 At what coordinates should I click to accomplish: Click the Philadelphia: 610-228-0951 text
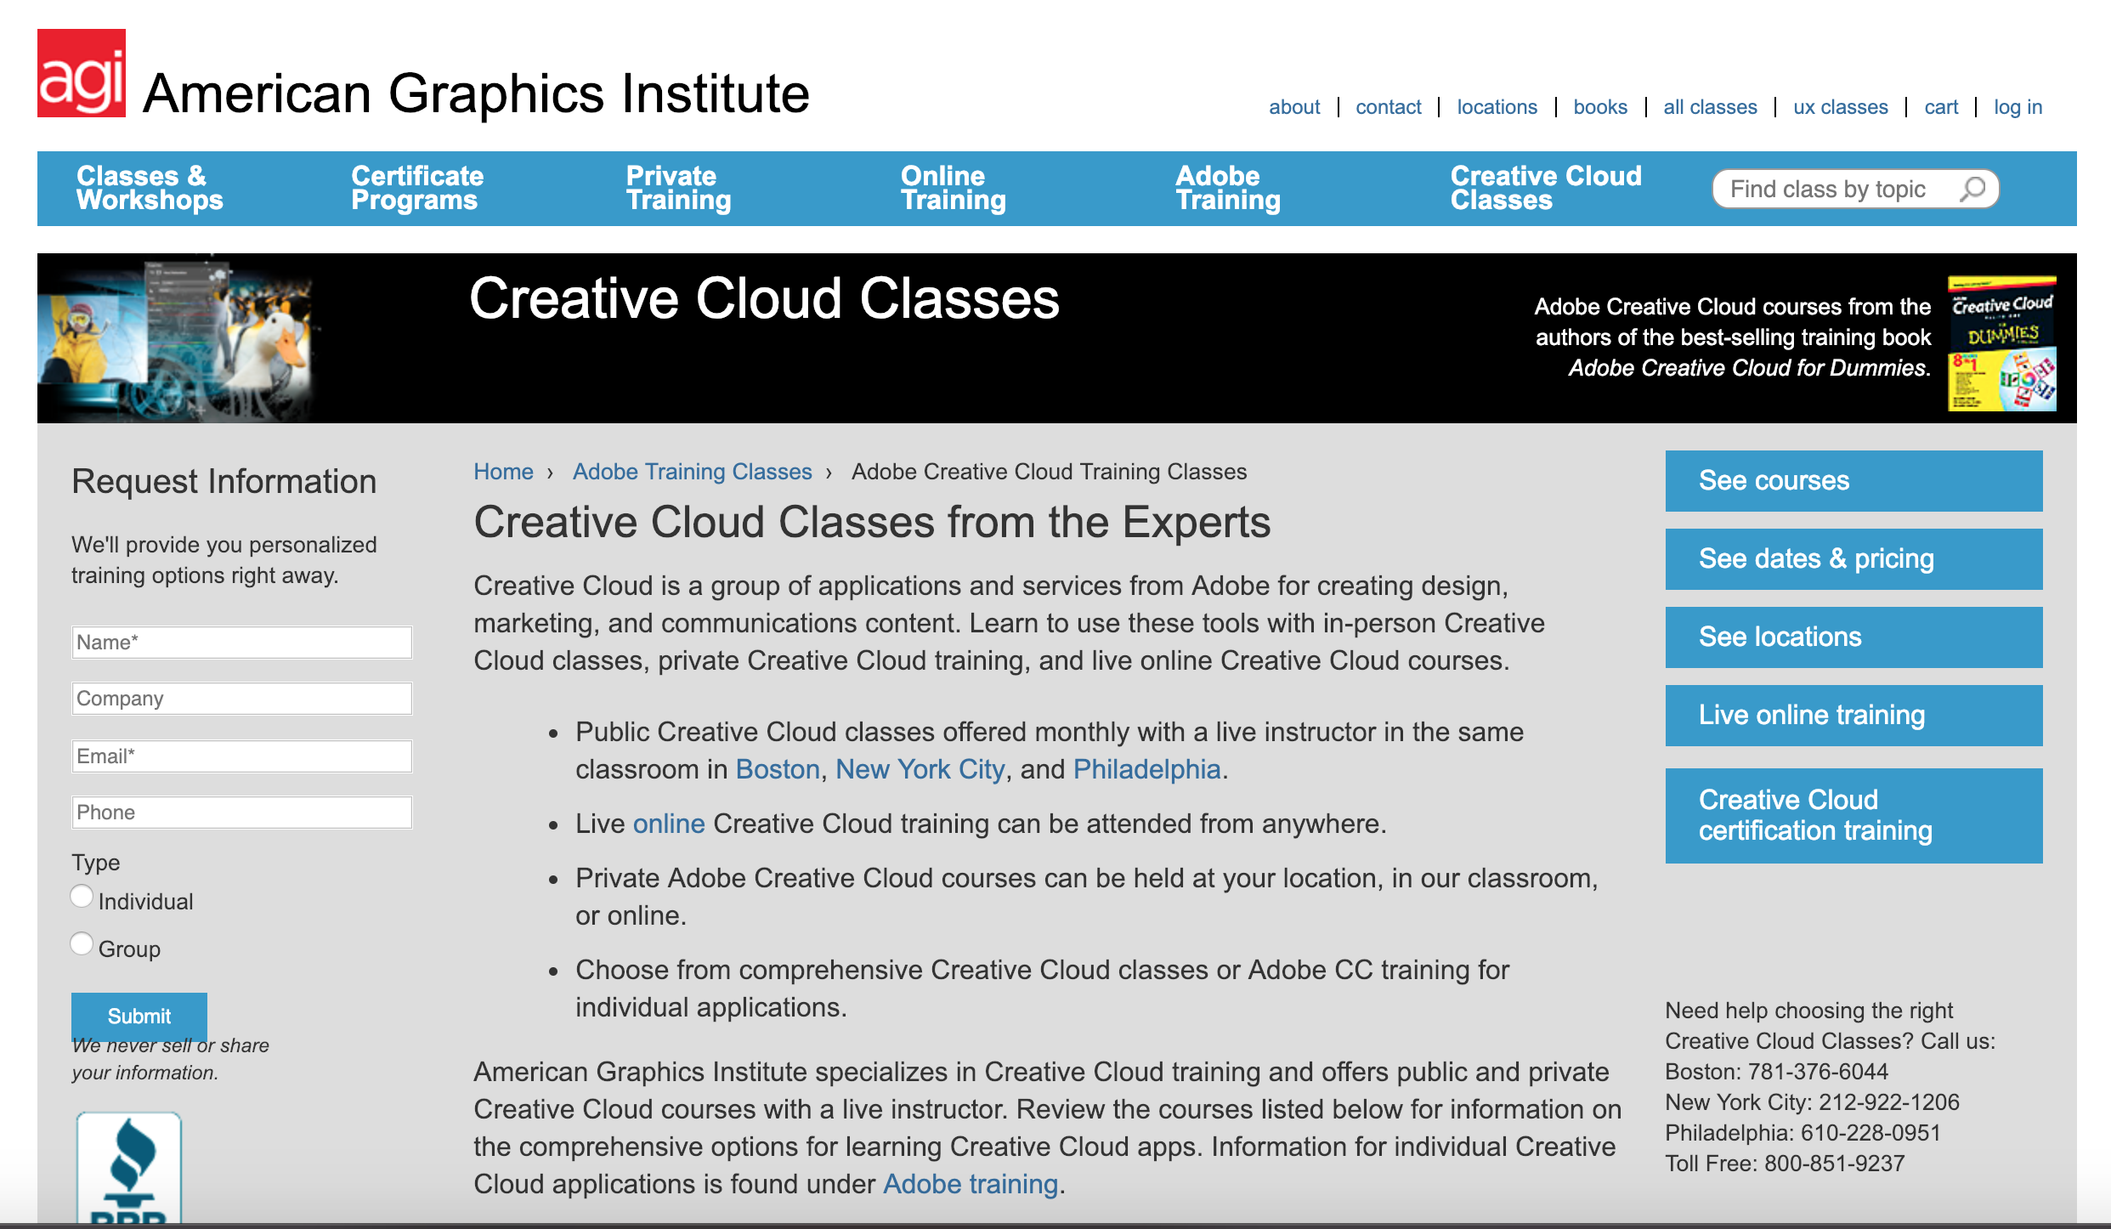pos(1803,1133)
